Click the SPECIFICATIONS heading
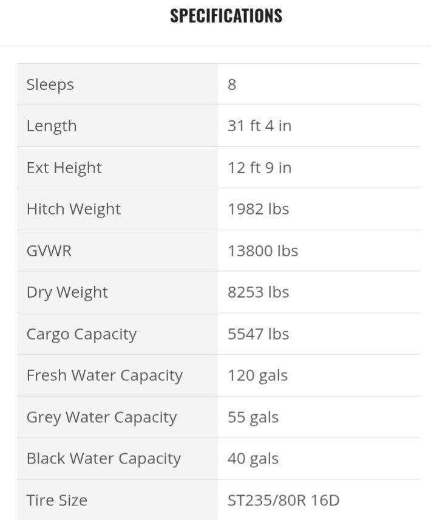This screenshot has height=520, width=431. (226, 16)
